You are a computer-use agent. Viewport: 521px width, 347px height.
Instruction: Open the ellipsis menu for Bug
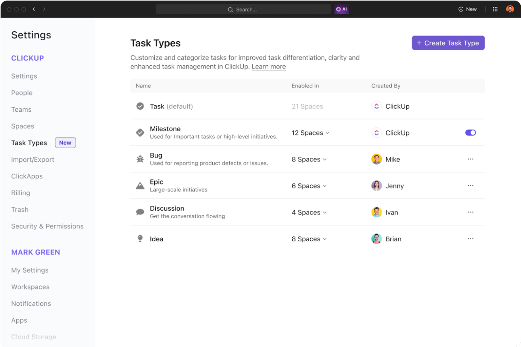(470, 159)
